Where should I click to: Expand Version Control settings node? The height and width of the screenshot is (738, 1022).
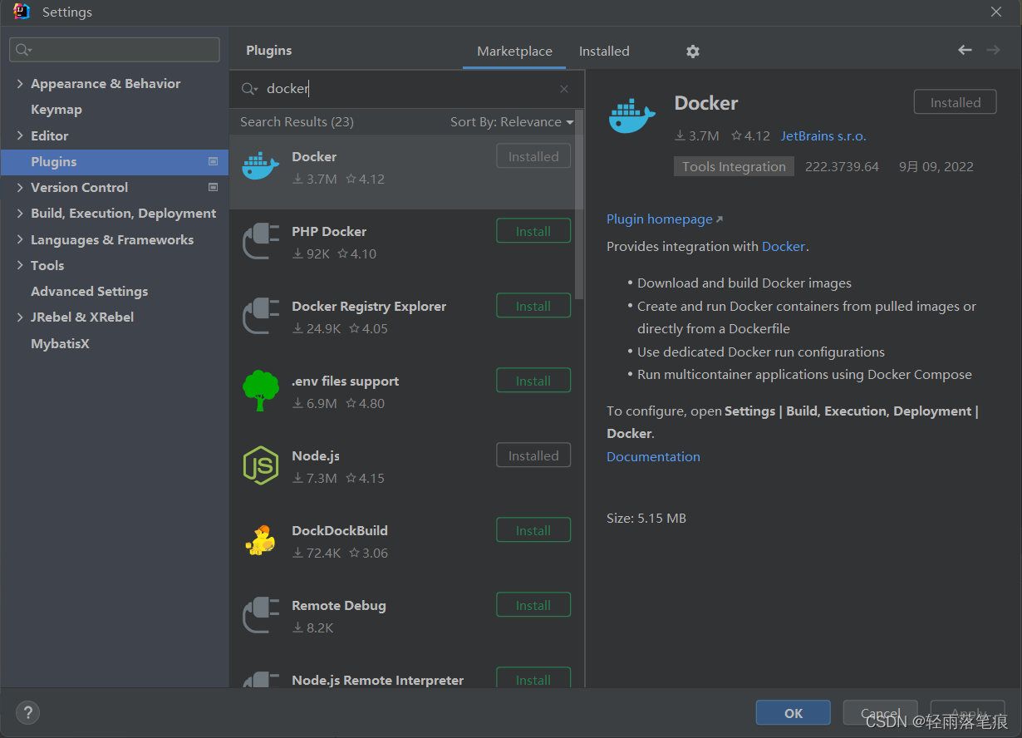tap(20, 187)
